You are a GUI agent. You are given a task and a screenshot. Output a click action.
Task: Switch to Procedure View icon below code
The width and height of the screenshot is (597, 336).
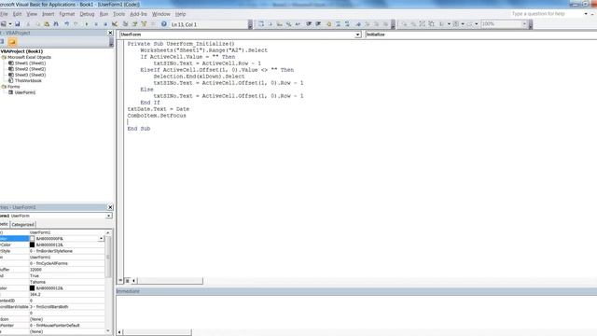(x=120, y=281)
